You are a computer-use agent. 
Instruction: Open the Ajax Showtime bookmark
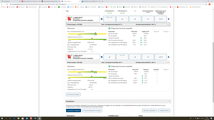[11, 7]
